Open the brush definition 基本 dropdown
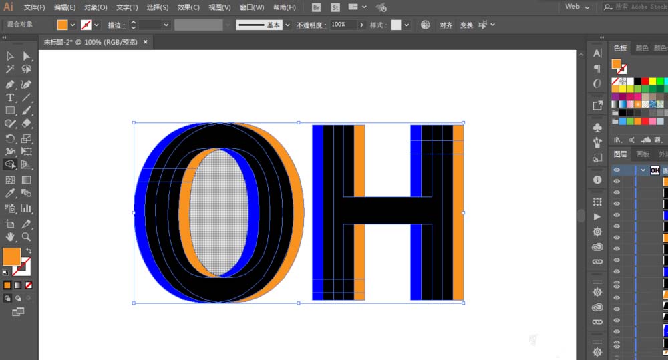 pos(287,25)
